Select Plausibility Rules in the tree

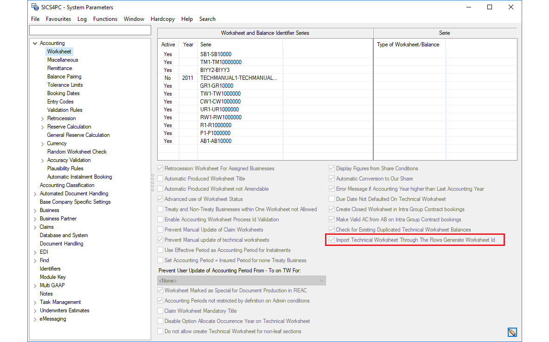pos(65,168)
